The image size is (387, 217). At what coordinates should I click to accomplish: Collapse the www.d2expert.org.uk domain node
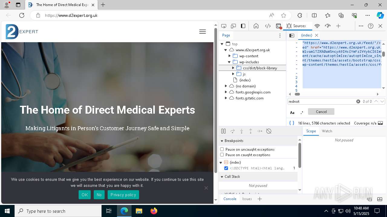[226, 50]
